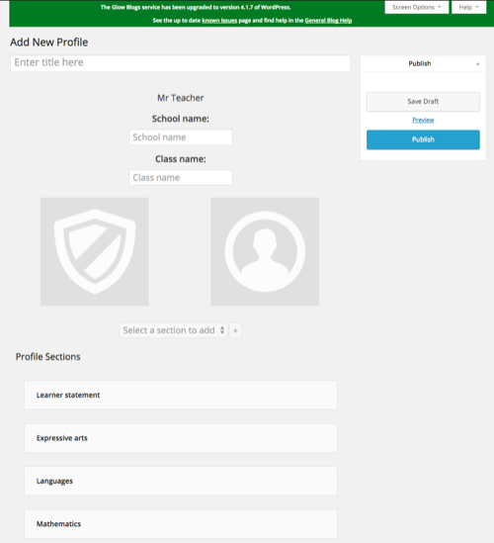Open the known issues link

(219, 21)
